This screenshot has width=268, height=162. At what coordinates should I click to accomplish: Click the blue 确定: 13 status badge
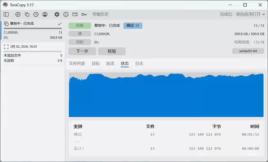[133, 25]
